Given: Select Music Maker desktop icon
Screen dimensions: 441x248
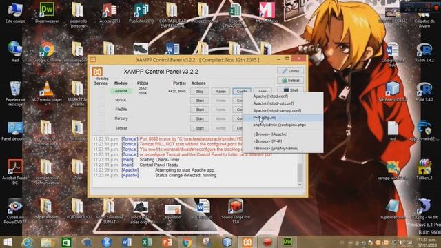Looking at the screenshot, I should [x=267, y=12].
